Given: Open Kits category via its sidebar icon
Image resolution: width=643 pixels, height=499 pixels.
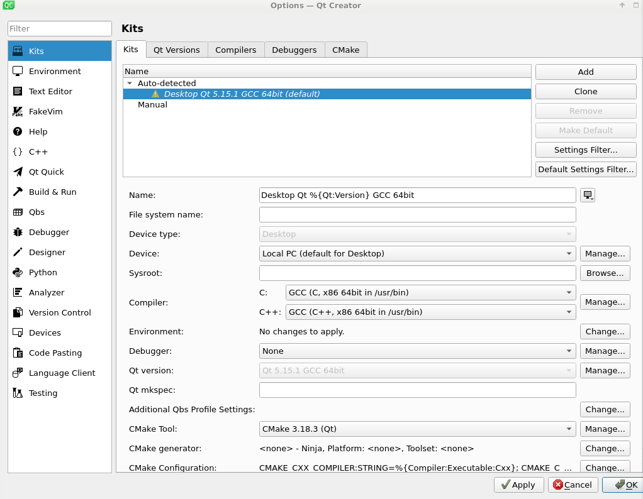Looking at the screenshot, I should 18,51.
